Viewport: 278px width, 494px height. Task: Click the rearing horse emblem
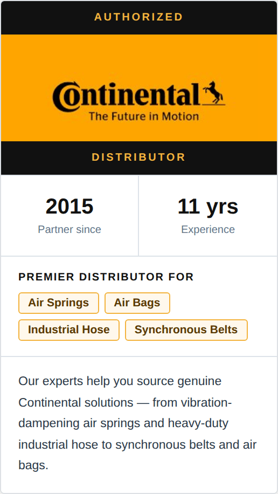[x=214, y=93]
